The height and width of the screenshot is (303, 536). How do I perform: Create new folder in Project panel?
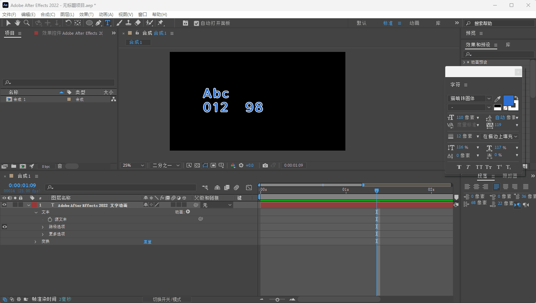tap(14, 166)
